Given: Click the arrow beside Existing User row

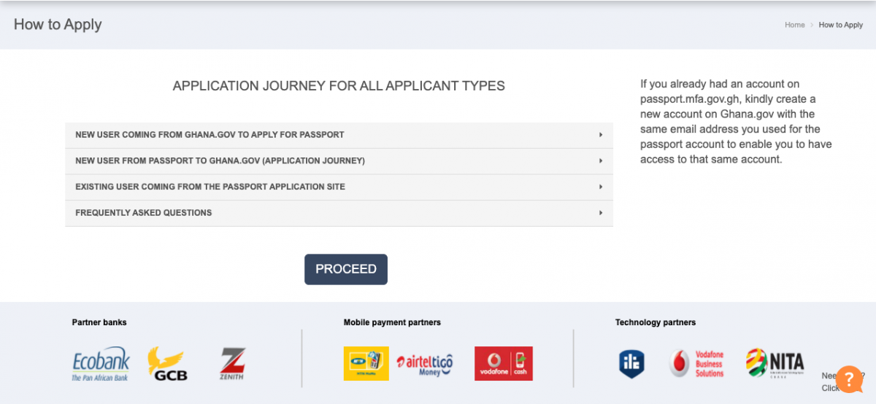Looking at the screenshot, I should pyautogui.click(x=601, y=187).
